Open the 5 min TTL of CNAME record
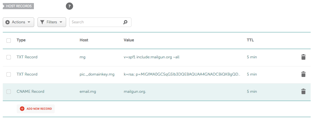Viewport: 314px width, 120px height. [x=252, y=92]
